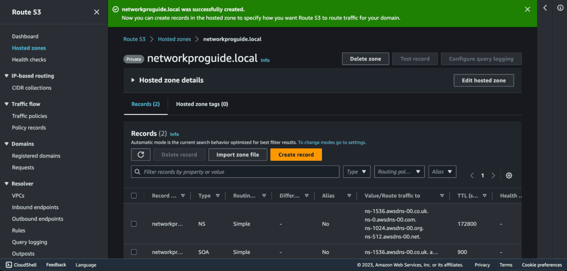Select the checkbox for the SOA record
Screen dimensions: 567x271
(x=134, y=252)
